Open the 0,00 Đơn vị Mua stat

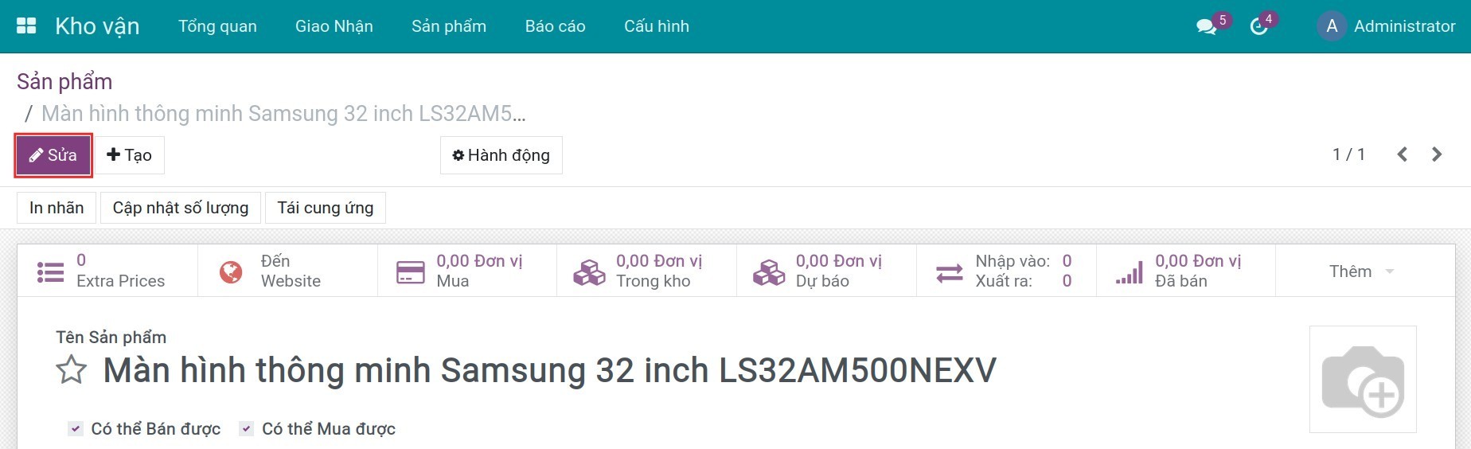[x=467, y=271]
